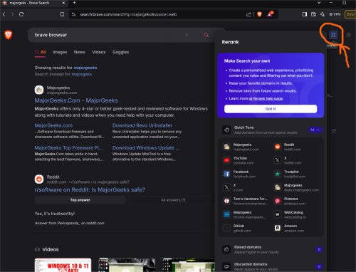Click the bookmark icon in toolbar
Viewport: 356px width, 272px height.
(x=62, y=14)
